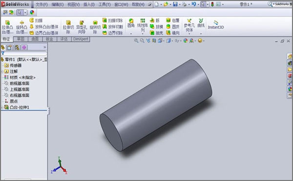The image size is (293, 181).
Task: Open the 文件(F) menu
Action: point(42,4)
